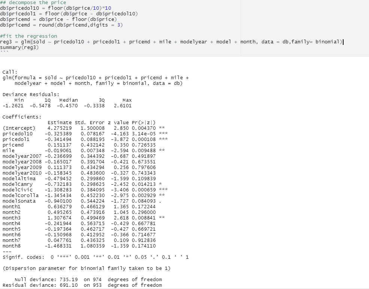
Task: Click the Max residual value 2.6101
Action: (123, 106)
